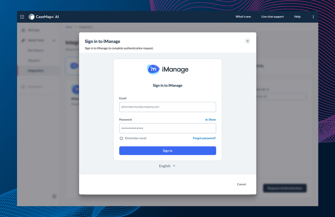Open the Help menu item
Viewport: 335px width, 217px height.
click(297, 17)
